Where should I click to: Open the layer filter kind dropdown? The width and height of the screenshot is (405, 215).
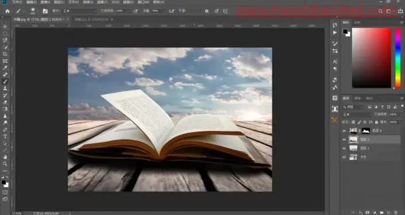point(353,107)
